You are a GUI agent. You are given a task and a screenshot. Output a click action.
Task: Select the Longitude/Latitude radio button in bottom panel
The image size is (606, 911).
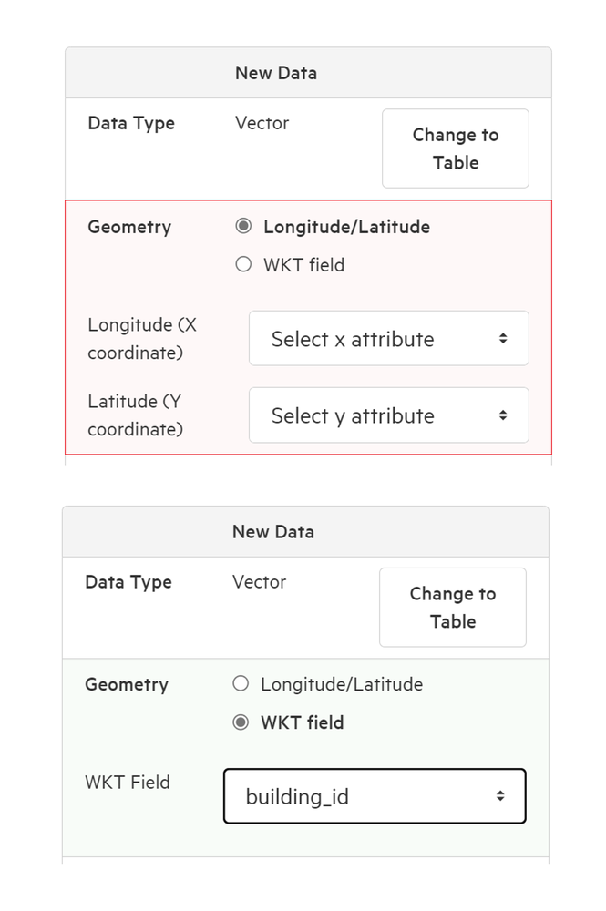[241, 683]
